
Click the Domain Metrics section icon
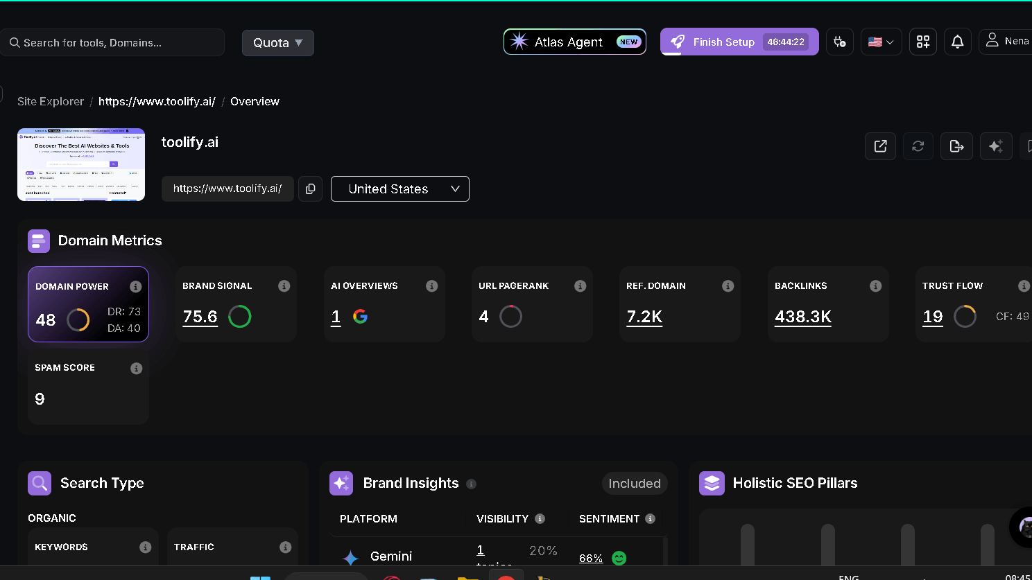(x=39, y=241)
